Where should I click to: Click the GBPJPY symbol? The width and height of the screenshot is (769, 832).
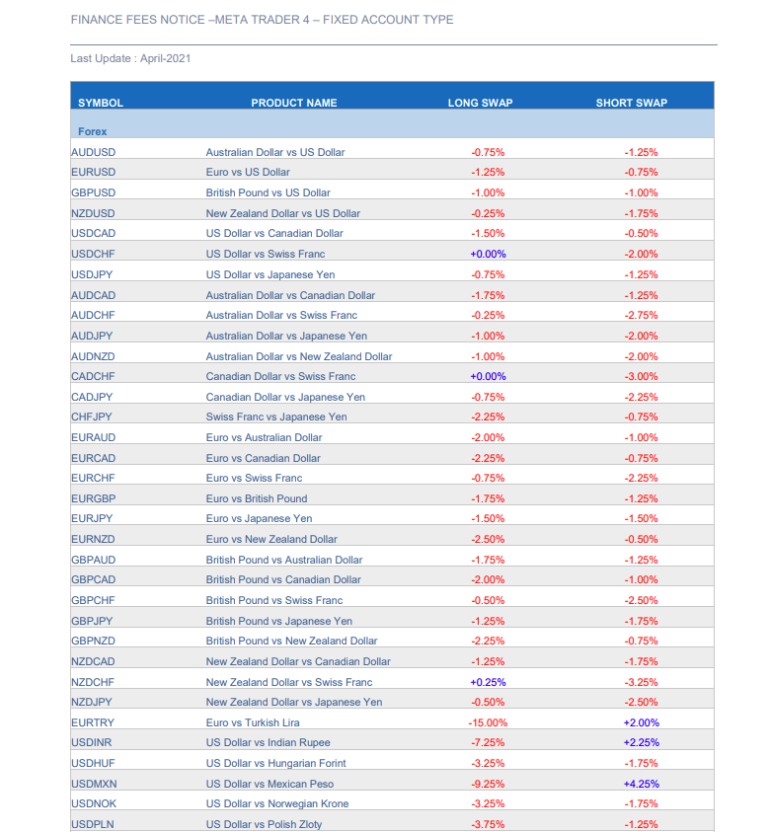tap(92, 621)
